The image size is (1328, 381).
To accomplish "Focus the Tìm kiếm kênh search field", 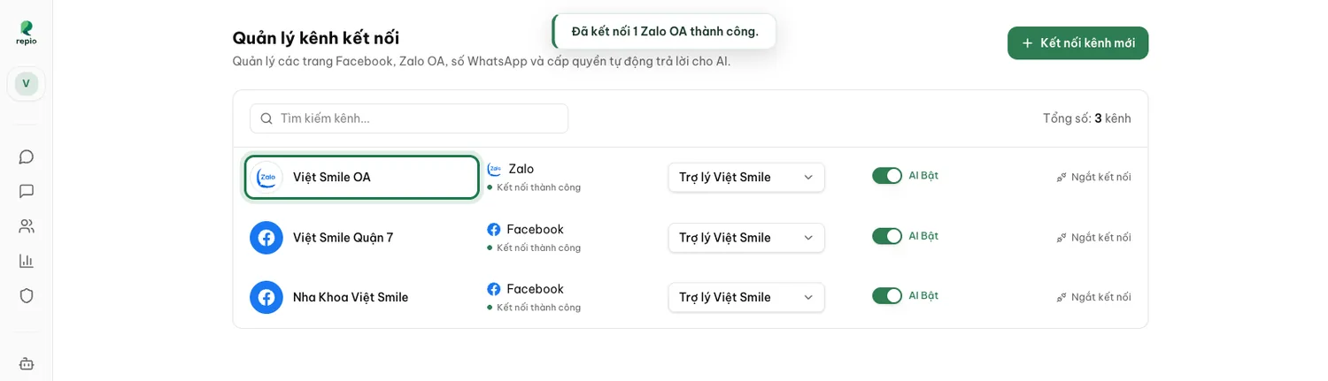I will click(x=409, y=118).
